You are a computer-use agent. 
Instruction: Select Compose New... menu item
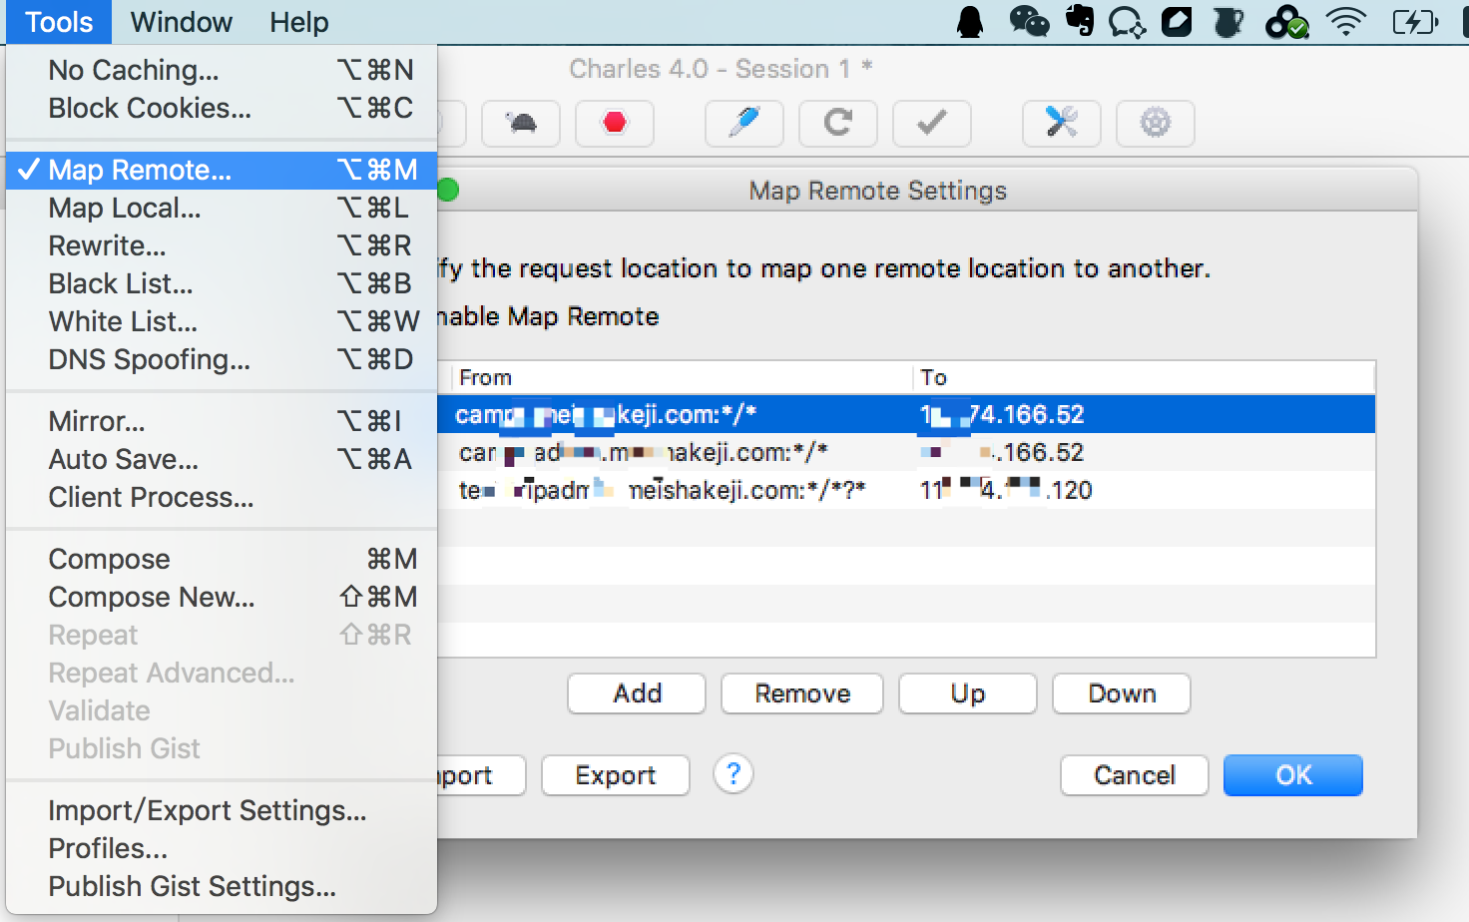click(222, 597)
